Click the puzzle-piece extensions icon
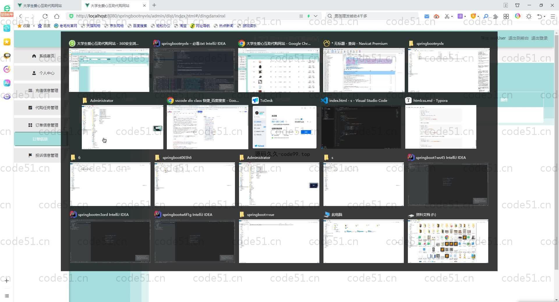Screen dimensions: 559x302 (x=496, y=16)
